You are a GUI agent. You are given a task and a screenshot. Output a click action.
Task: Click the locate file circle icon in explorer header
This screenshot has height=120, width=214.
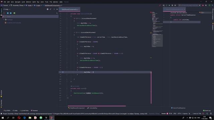coord(47,9)
